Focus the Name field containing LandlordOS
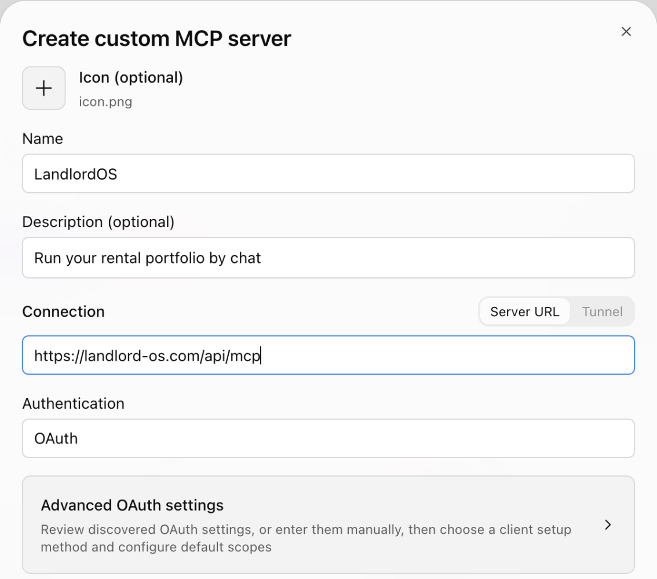Screen dimensions: 657x579 tap(328, 174)
